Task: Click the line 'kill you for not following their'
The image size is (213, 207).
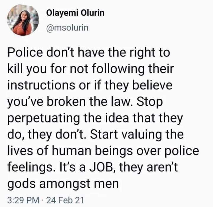Action: tap(91, 69)
